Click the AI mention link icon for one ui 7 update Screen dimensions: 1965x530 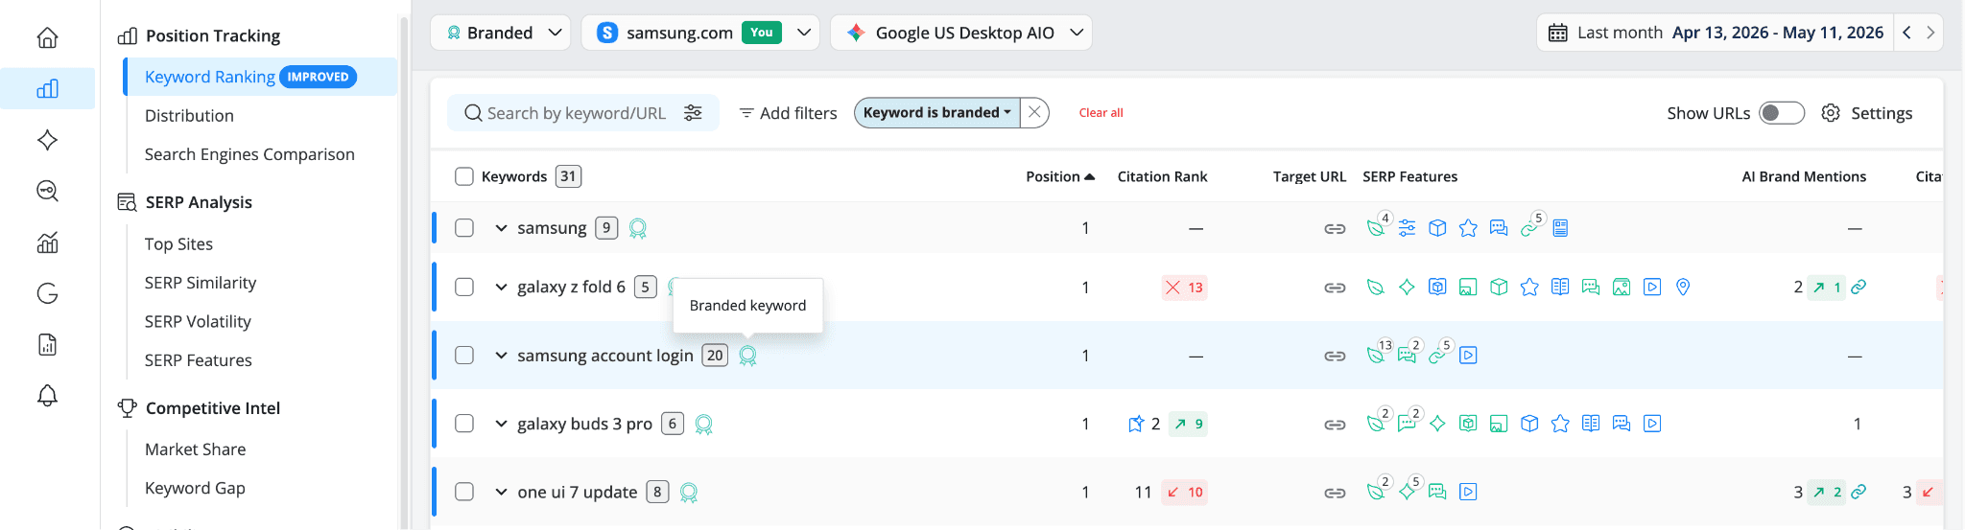click(x=1858, y=492)
